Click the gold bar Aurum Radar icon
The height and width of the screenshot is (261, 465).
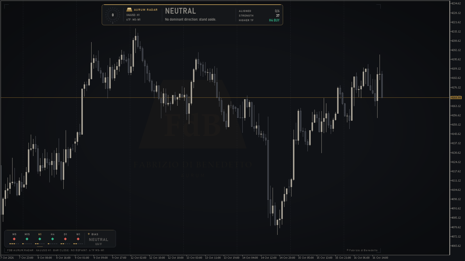tap(129, 10)
